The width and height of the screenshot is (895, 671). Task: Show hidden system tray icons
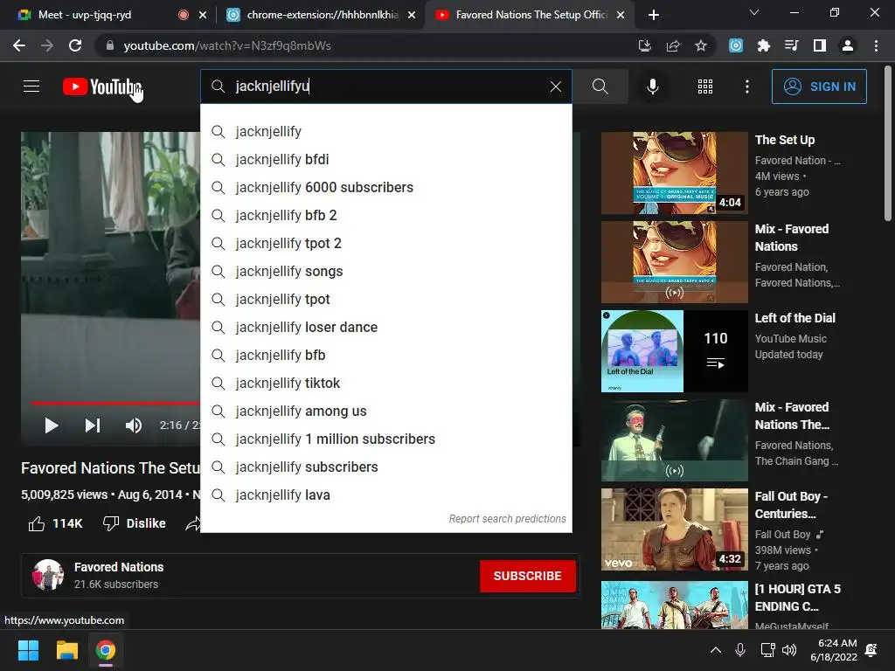[715, 650]
